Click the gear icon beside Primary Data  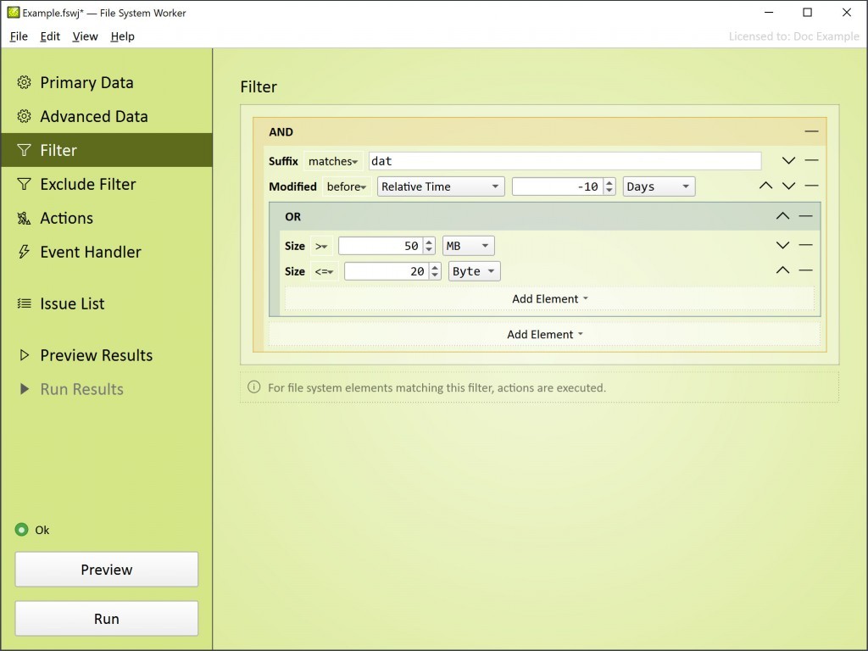24,82
